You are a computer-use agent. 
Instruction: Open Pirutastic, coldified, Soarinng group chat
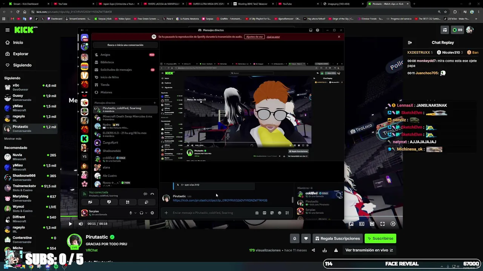pyautogui.click(x=125, y=110)
